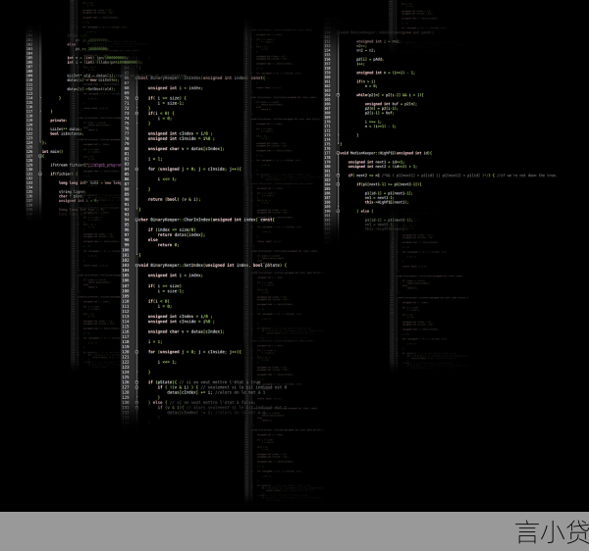Fold the 'if( next2 ...' block on line 182
This screenshot has height=551, width=589.
(338, 175)
